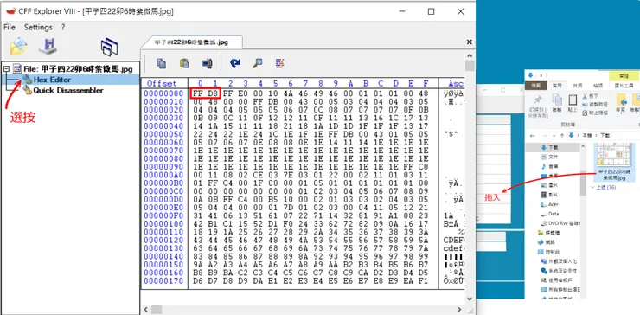Click the file icon beside File: 甲子四22卯6時紫微馬.jpg

17,68
